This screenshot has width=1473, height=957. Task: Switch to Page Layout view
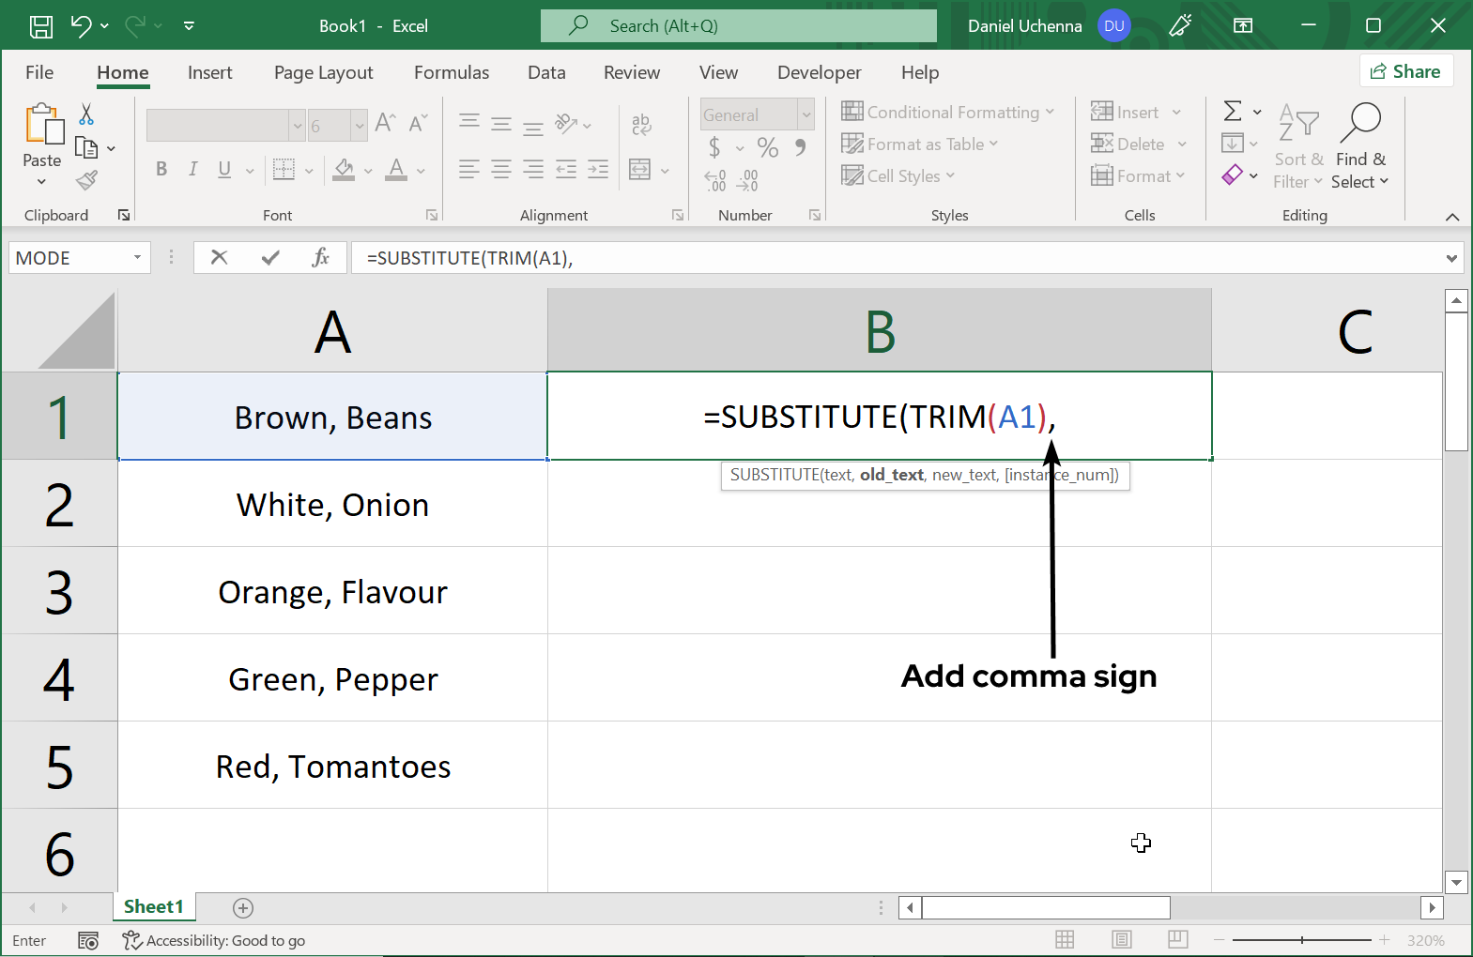tap(1121, 940)
